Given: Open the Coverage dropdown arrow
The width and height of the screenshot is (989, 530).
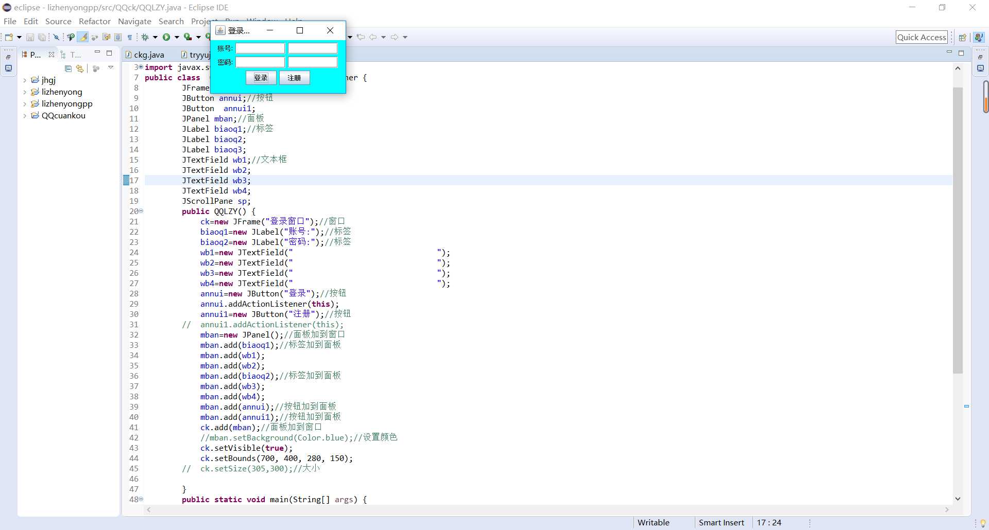Looking at the screenshot, I should coord(198,37).
